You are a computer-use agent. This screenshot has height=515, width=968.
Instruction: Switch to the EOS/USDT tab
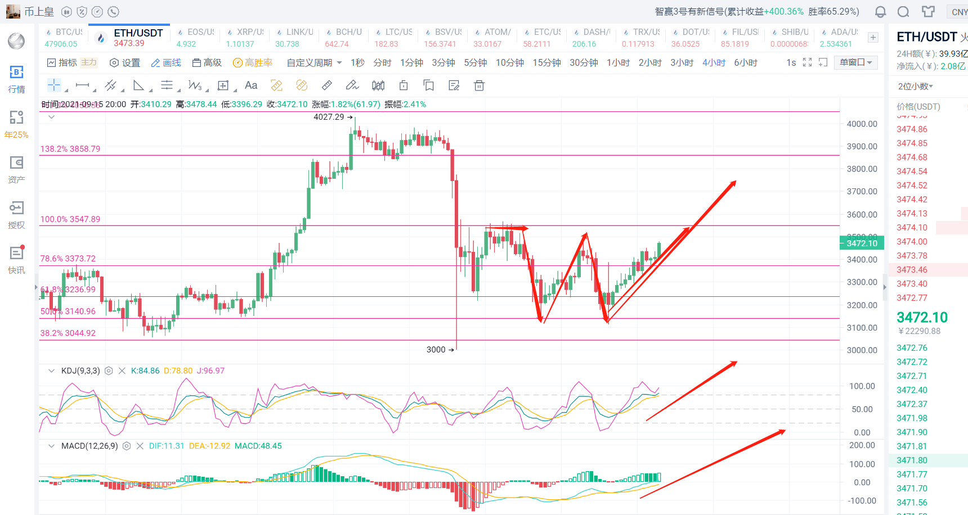point(195,38)
